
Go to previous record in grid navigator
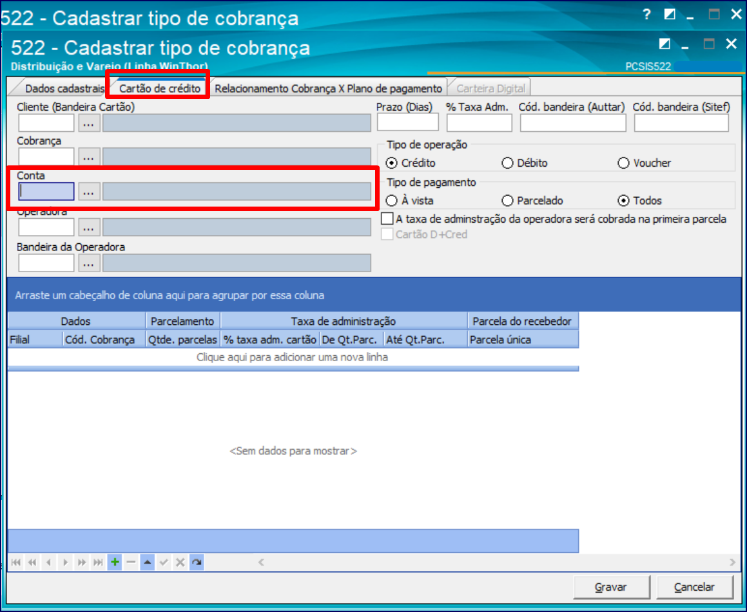[48, 562]
